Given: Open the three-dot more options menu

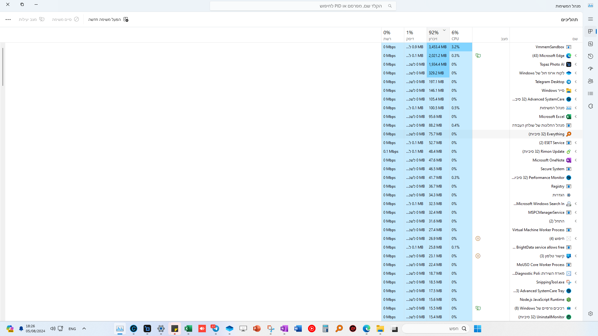Looking at the screenshot, I should click(x=8, y=19).
